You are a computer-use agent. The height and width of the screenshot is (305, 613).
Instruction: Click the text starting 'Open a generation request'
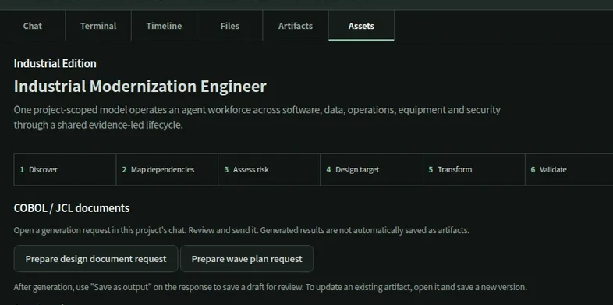click(241, 230)
